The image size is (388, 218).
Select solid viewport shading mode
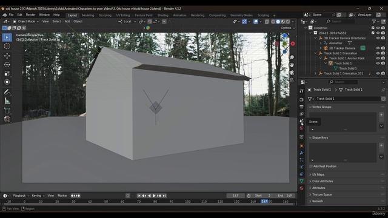278,22
